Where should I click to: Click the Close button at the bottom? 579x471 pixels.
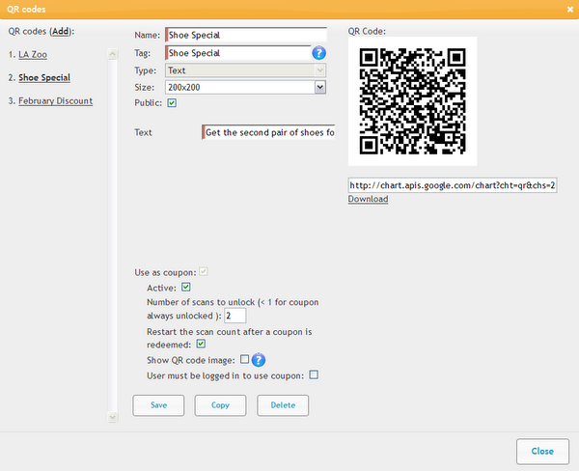542,451
